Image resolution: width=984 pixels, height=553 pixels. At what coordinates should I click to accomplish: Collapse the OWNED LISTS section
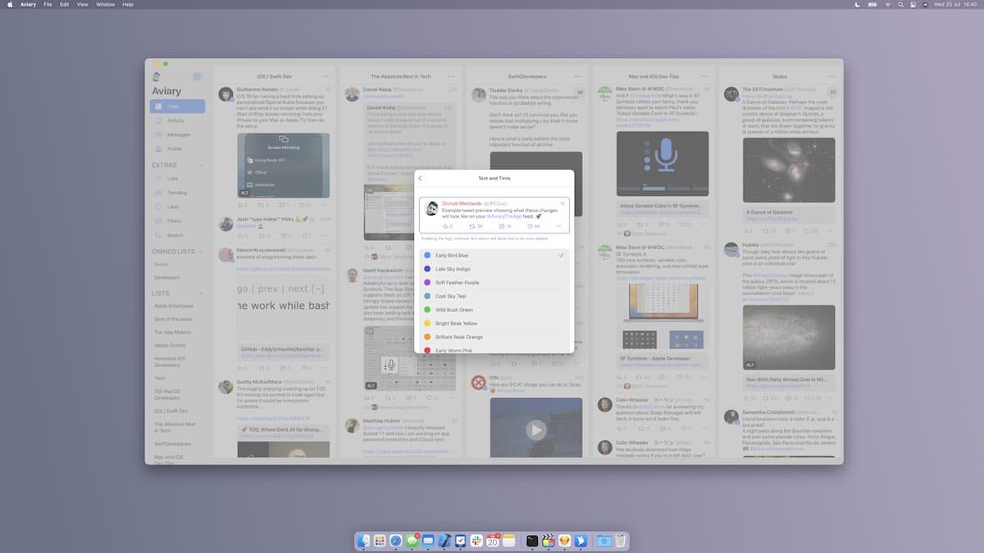tap(201, 252)
